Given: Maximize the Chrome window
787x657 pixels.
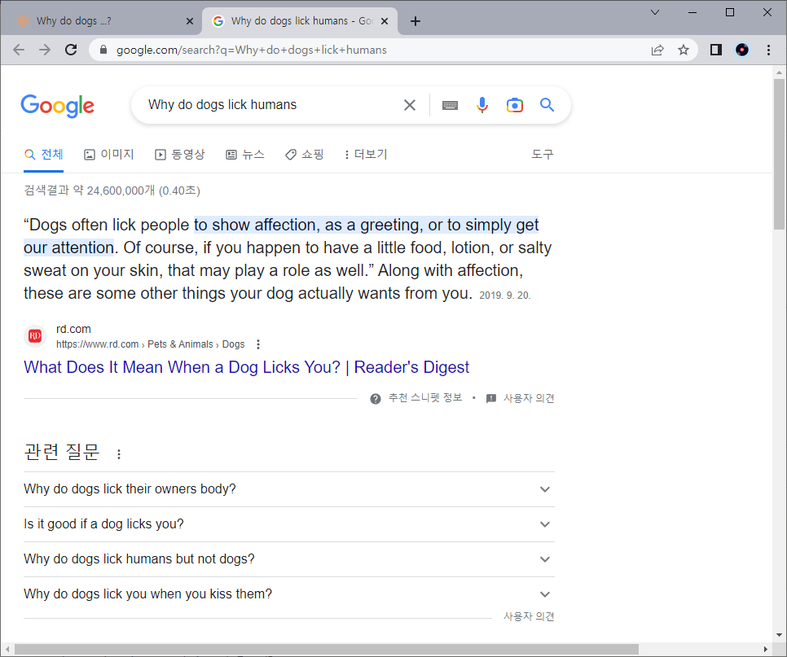Looking at the screenshot, I should (730, 12).
